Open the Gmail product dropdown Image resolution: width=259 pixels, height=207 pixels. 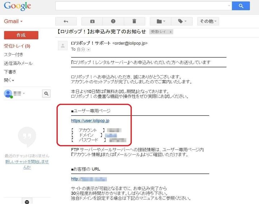coord(13,21)
